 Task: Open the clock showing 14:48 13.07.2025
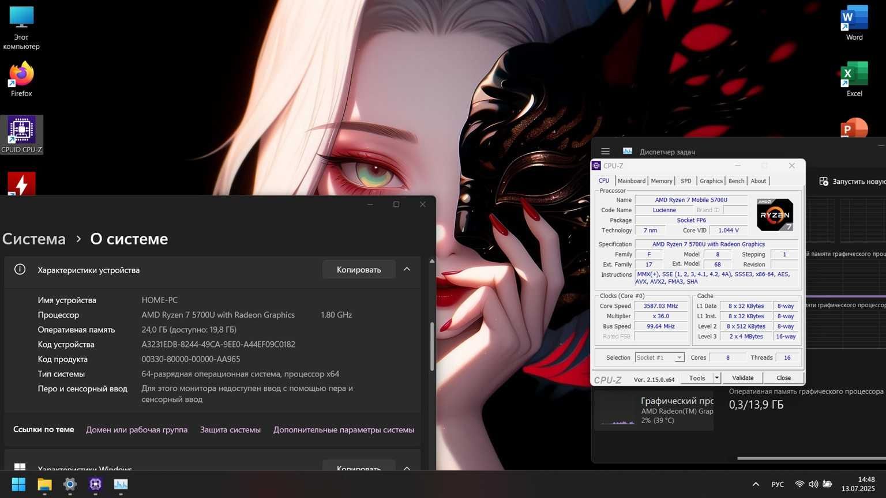click(858, 484)
